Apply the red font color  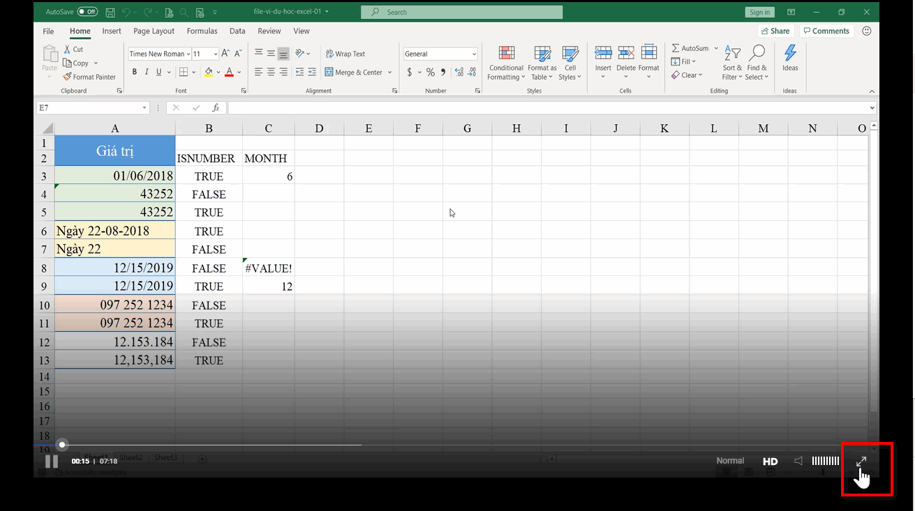[x=229, y=72]
